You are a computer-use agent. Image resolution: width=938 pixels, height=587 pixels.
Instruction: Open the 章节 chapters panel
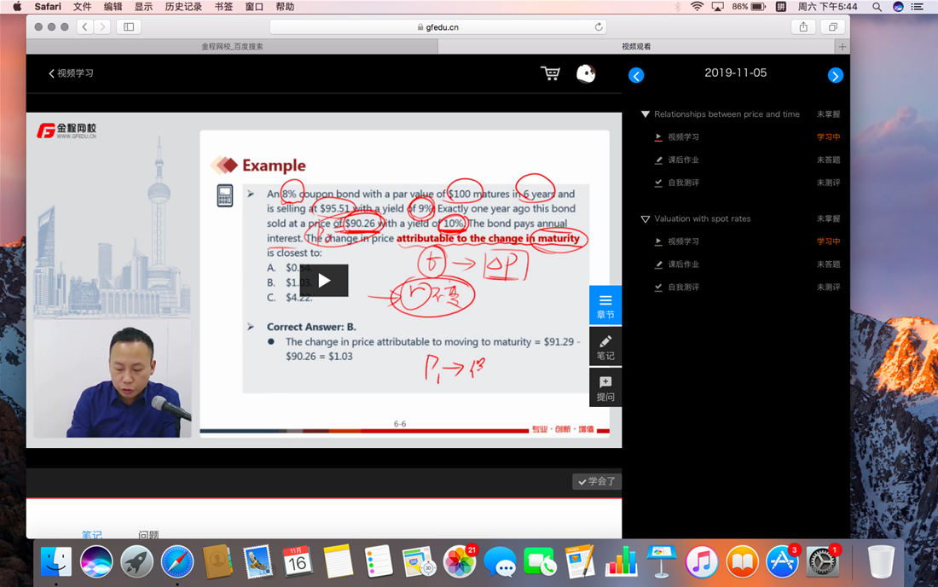tap(605, 305)
